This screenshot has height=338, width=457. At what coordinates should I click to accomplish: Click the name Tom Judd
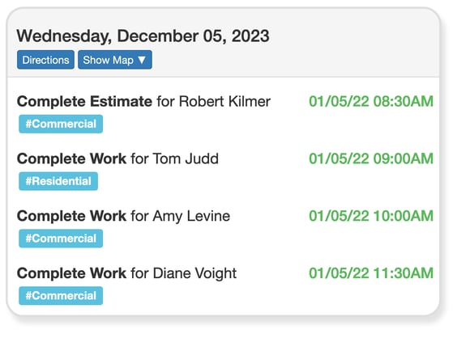[x=186, y=158]
